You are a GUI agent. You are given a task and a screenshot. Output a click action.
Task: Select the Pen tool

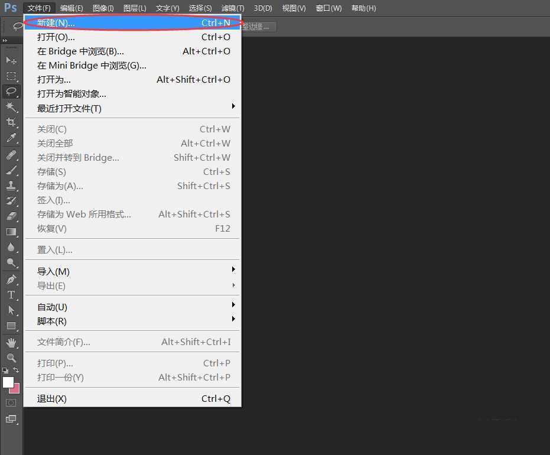tap(11, 279)
